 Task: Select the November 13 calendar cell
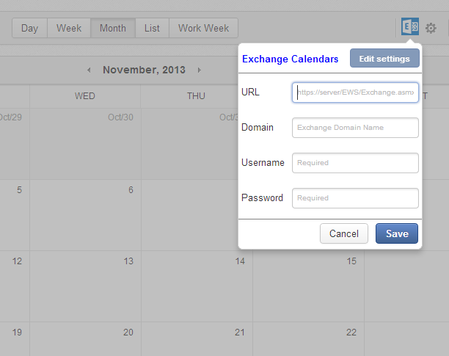[85, 286]
